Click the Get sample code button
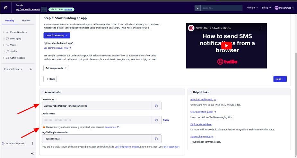297x158 pixels. [x=56, y=68]
